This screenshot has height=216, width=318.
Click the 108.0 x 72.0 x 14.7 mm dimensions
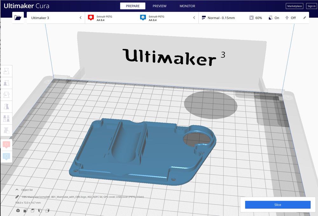click(28, 203)
